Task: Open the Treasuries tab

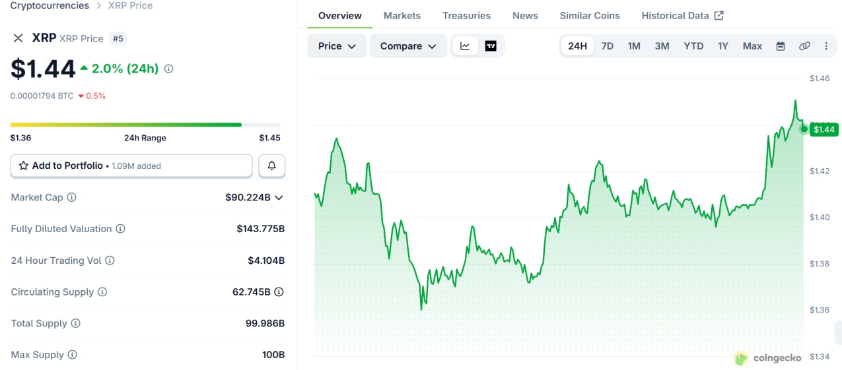Action: [x=467, y=15]
